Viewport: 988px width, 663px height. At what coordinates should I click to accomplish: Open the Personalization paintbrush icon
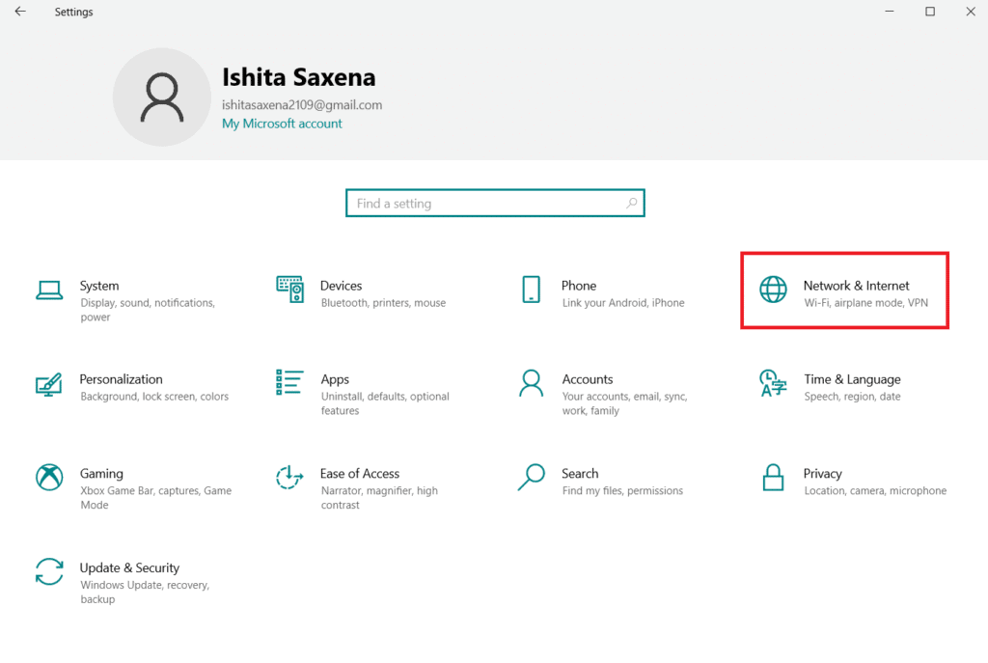48,384
